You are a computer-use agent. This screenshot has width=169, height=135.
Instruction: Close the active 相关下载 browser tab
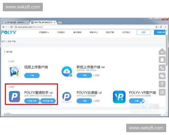55,22
